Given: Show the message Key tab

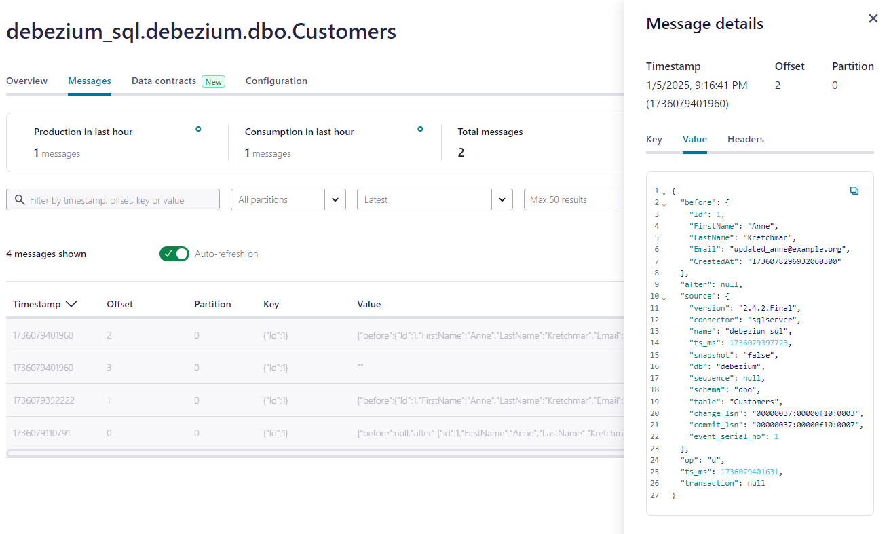Looking at the screenshot, I should [654, 139].
